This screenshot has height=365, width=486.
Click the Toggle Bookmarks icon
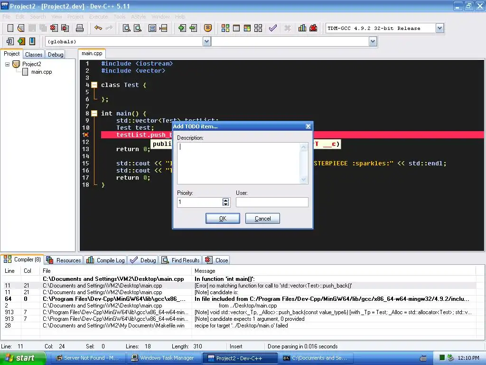tap(21, 41)
